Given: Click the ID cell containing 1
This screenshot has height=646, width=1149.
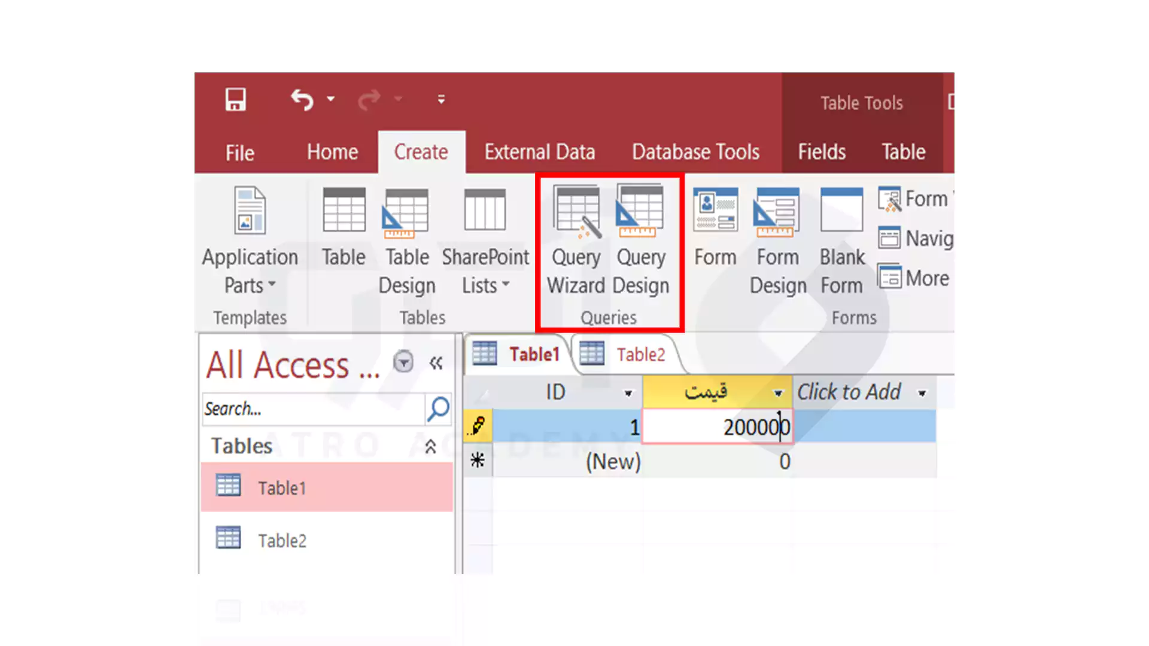Looking at the screenshot, I should click(567, 426).
